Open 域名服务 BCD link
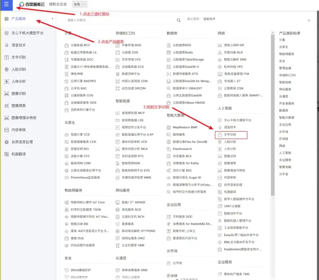Image resolution: width=319 pixels, height=280 pixels. tap(131, 210)
